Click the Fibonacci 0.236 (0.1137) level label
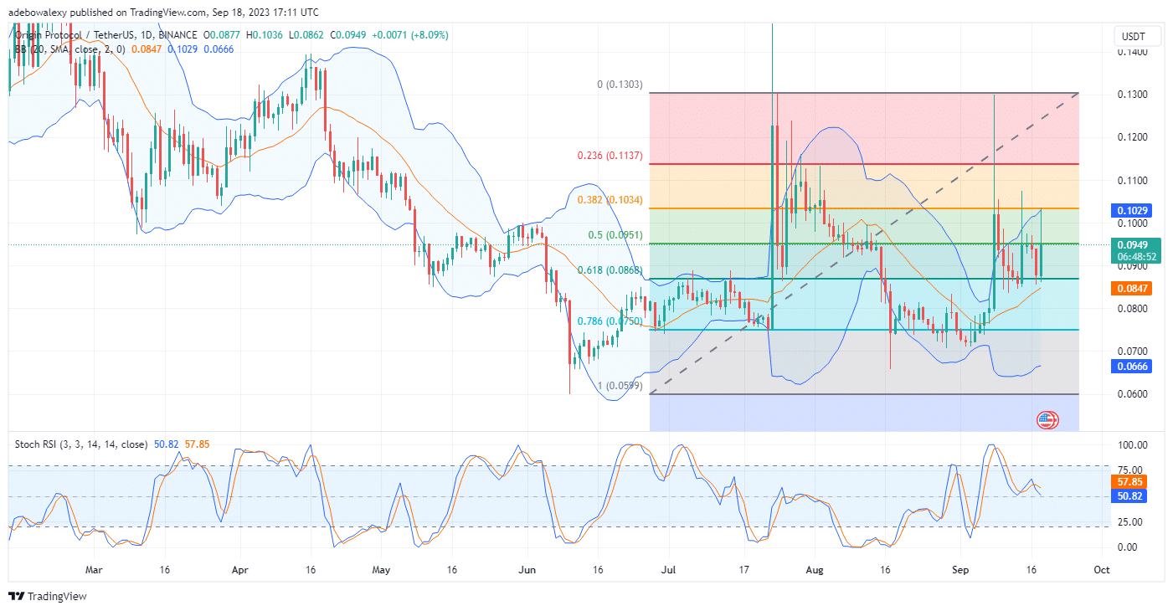The height and width of the screenshot is (611, 1173). 610,156
